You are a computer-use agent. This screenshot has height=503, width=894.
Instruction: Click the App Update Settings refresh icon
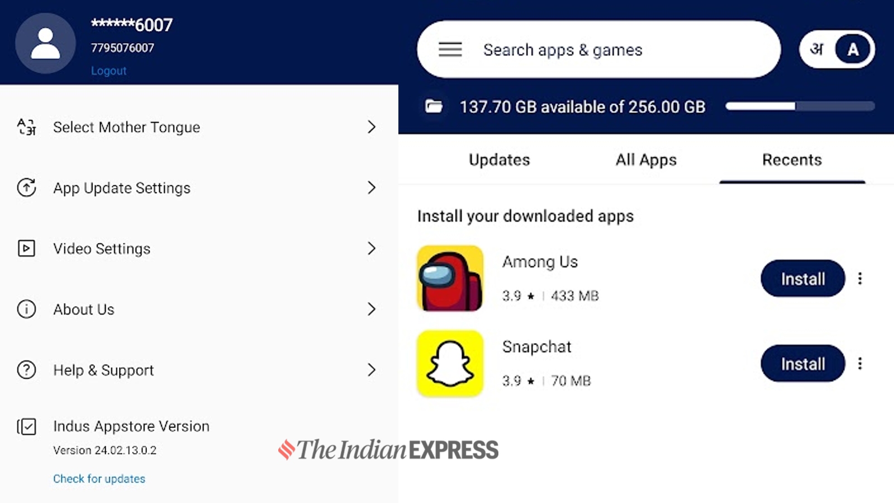(x=26, y=188)
